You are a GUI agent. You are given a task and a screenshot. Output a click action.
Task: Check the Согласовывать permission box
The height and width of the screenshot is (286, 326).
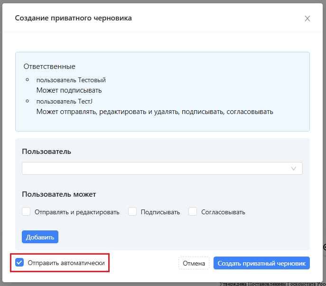point(193,212)
